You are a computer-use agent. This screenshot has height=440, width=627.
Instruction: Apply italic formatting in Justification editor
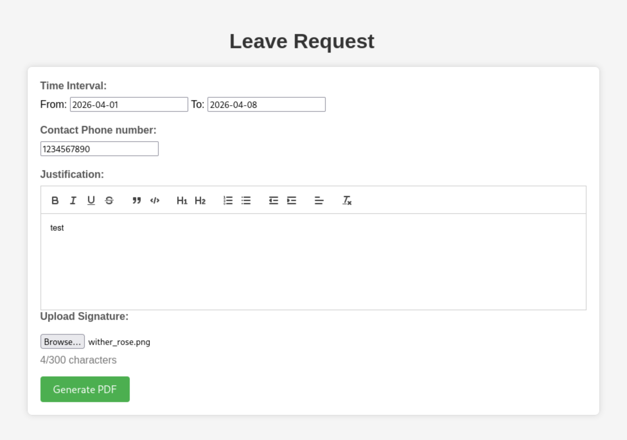73,201
